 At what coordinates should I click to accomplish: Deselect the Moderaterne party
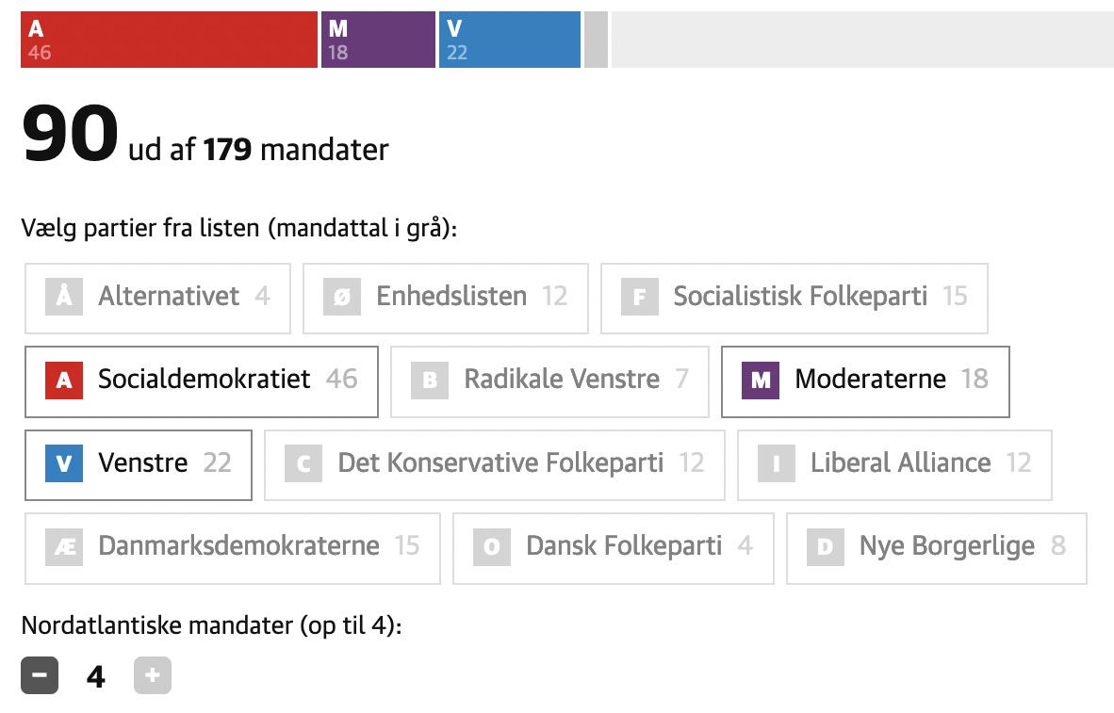tap(865, 381)
